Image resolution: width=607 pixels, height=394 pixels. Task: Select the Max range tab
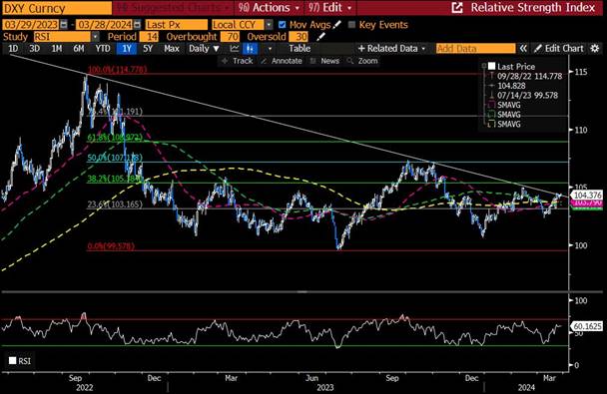172,48
